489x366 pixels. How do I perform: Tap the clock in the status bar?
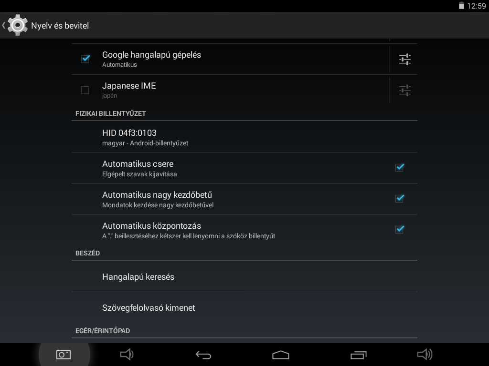click(477, 6)
